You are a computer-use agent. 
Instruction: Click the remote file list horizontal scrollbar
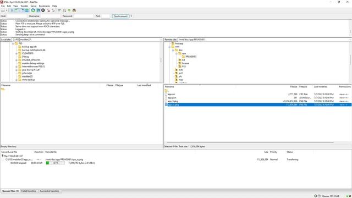point(250,142)
